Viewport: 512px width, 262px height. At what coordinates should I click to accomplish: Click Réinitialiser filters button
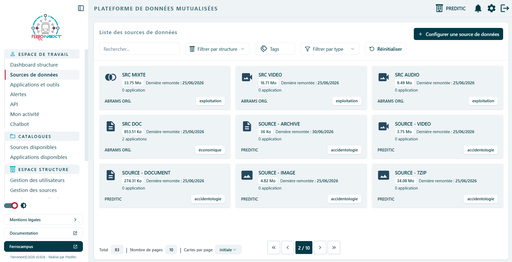pos(386,49)
